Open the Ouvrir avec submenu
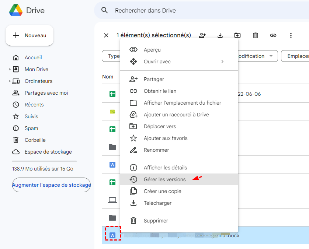This screenshot has width=309, height=249. click(179, 62)
